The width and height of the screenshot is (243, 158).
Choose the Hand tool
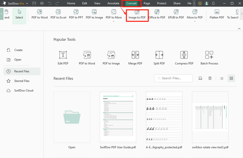click(x=7, y=14)
